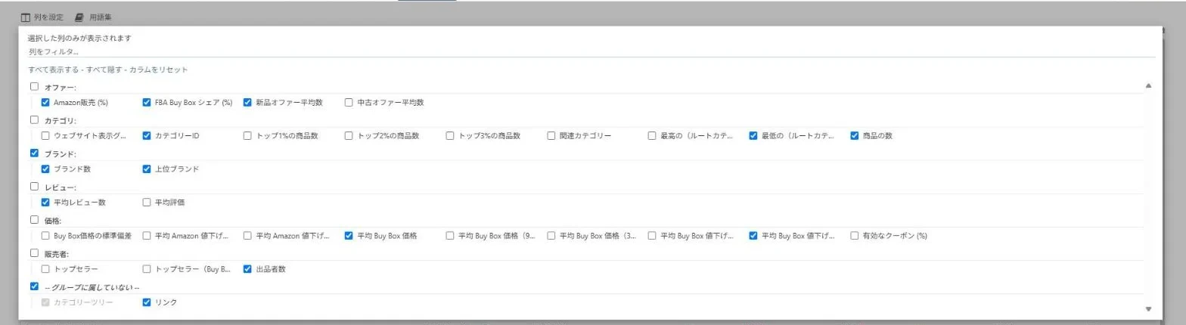The image size is (1186, 325).
Task: Enable トップ3%の商品数 column
Action: pos(450,135)
